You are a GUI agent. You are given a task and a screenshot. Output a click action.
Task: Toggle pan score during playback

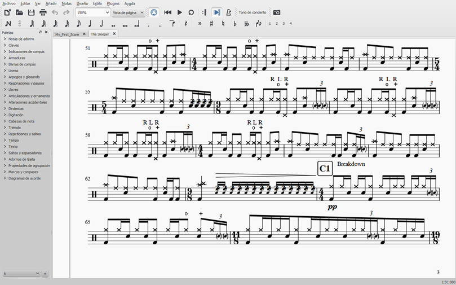pyautogui.click(x=216, y=12)
